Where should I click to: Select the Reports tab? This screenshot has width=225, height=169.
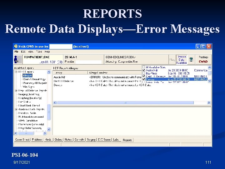[x=127, y=140]
